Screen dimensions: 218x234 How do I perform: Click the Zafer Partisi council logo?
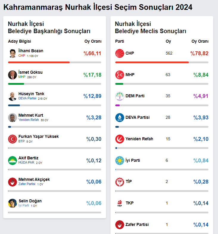(119, 224)
